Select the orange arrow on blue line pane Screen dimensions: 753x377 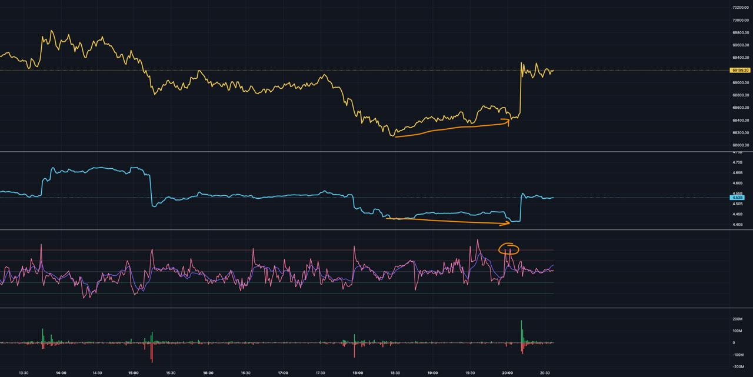pos(447,222)
